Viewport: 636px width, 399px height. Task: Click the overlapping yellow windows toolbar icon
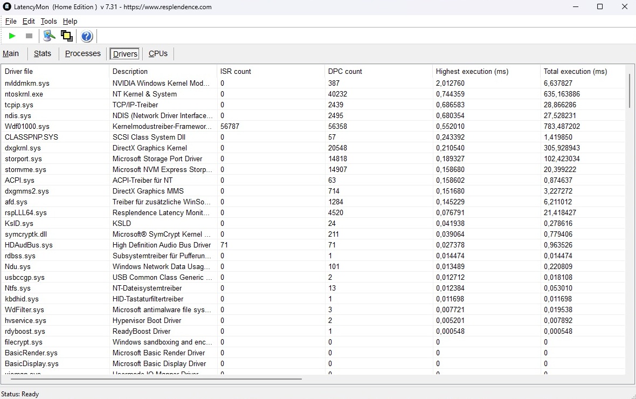pyautogui.click(x=67, y=36)
